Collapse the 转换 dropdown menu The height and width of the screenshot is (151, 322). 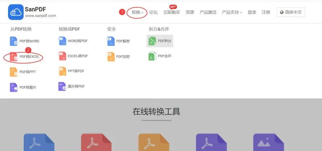pyautogui.click(x=137, y=12)
